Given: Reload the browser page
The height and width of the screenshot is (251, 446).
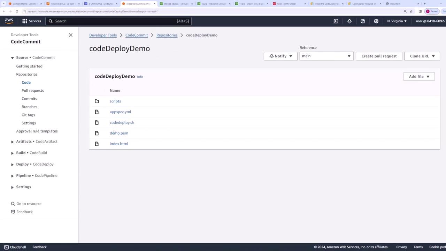Looking at the screenshot, I should [x=17, y=11].
